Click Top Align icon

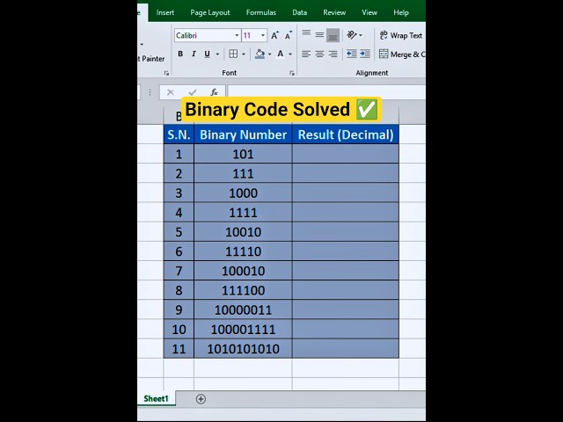click(x=306, y=34)
